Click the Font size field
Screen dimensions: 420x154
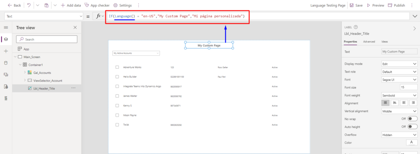(x=409, y=87)
